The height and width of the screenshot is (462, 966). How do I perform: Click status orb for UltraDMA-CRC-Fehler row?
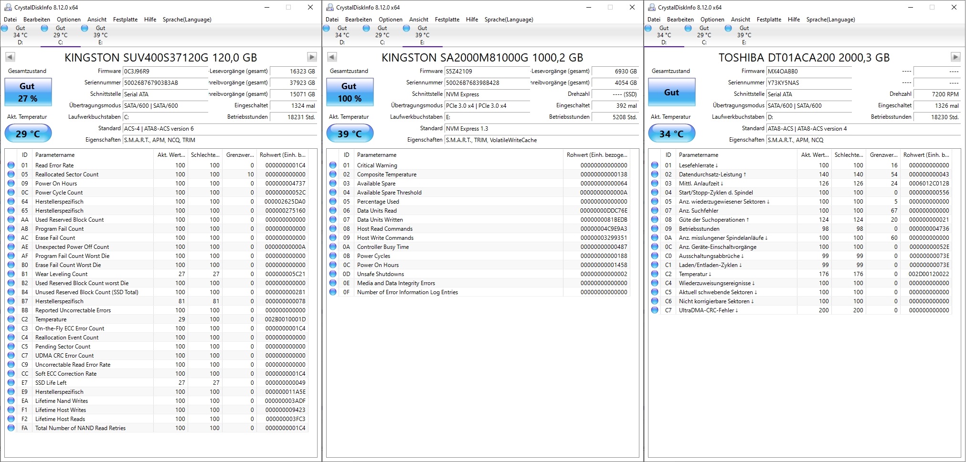pyautogui.click(x=655, y=310)
